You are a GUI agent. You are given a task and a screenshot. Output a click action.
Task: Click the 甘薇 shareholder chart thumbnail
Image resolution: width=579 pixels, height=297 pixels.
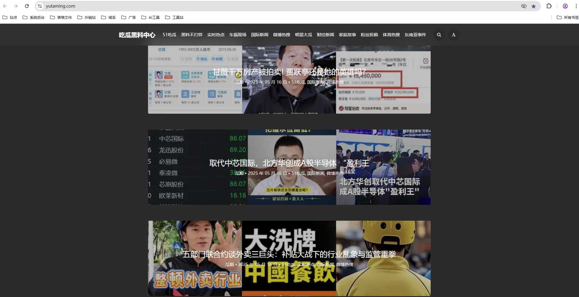[x=195, y=80]
